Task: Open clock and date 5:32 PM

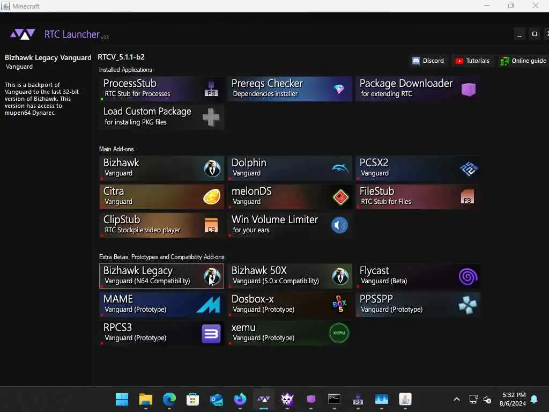Action: point(513,399)
